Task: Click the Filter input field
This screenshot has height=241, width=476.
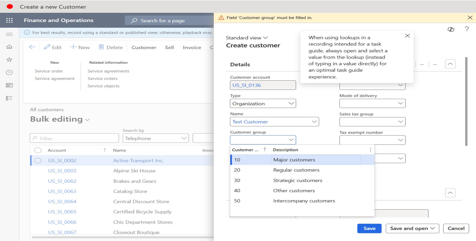Action: point(74,138)
